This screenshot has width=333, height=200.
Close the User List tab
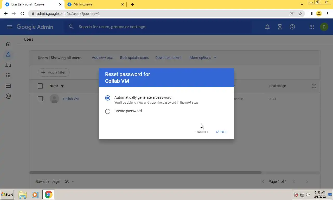pos(60,4)
